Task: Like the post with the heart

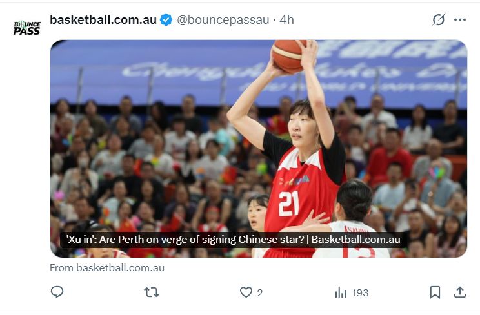Action: (246, 292)
